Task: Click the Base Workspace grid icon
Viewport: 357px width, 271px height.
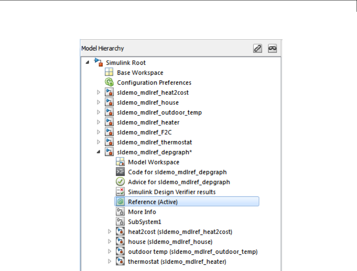Action: pos(109,72)
